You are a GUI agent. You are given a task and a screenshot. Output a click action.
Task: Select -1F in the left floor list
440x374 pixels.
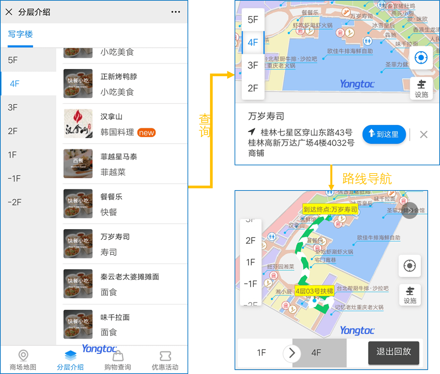pyautogui.click(x=28, y=179)
